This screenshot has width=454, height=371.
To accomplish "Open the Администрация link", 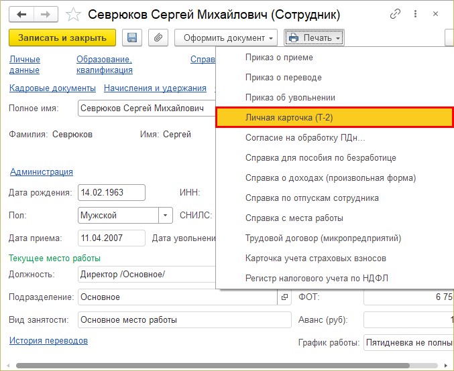I will click(x=42, y=171).
